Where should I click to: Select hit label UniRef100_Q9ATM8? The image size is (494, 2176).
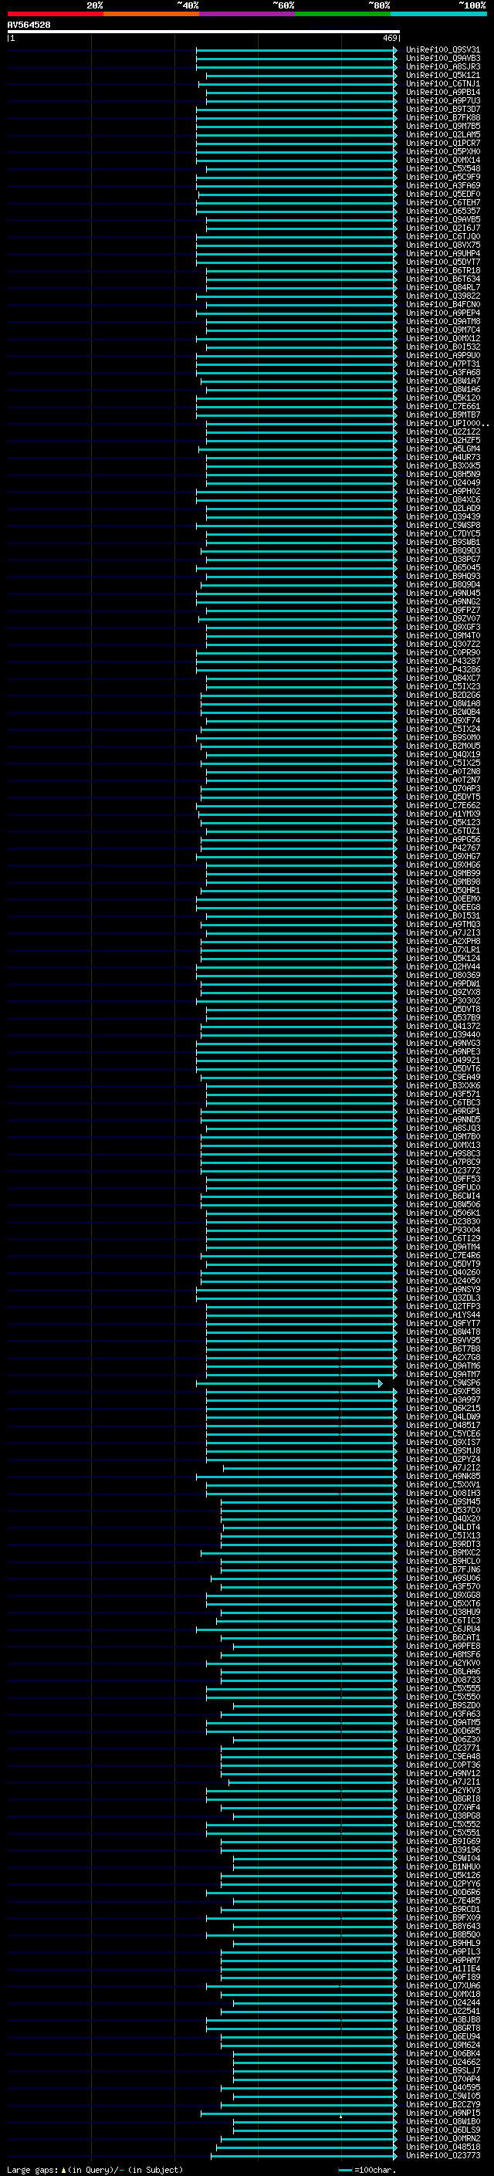coord(443,322)
